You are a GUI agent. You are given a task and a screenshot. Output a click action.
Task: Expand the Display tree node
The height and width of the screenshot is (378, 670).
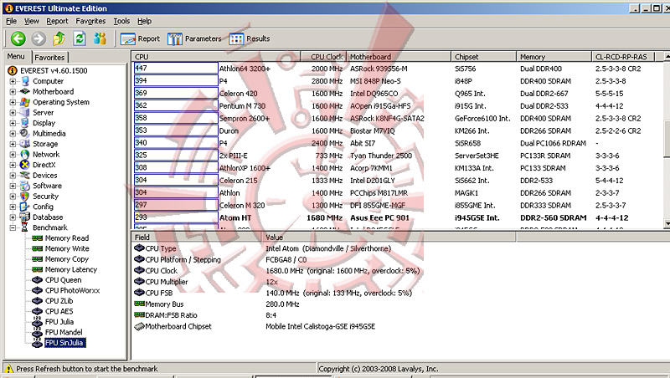13,123
